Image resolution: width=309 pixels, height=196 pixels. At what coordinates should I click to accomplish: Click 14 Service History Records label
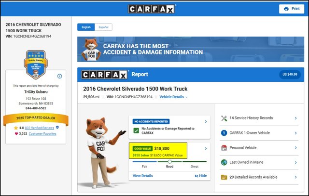coord(251,118)
